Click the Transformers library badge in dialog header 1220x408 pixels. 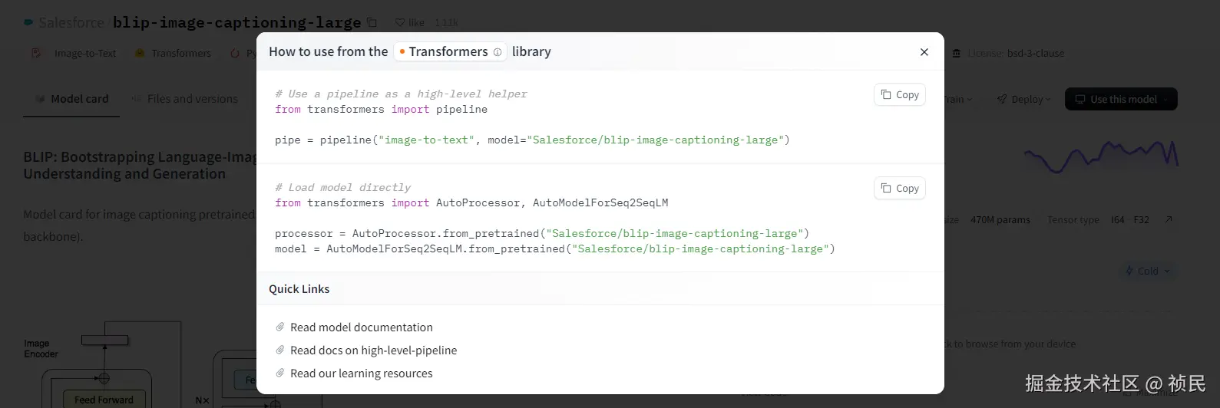pyautogui.click(x=450, y=51)
